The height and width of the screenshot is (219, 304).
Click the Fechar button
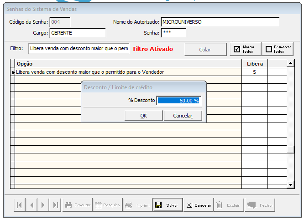coord(260,205)
